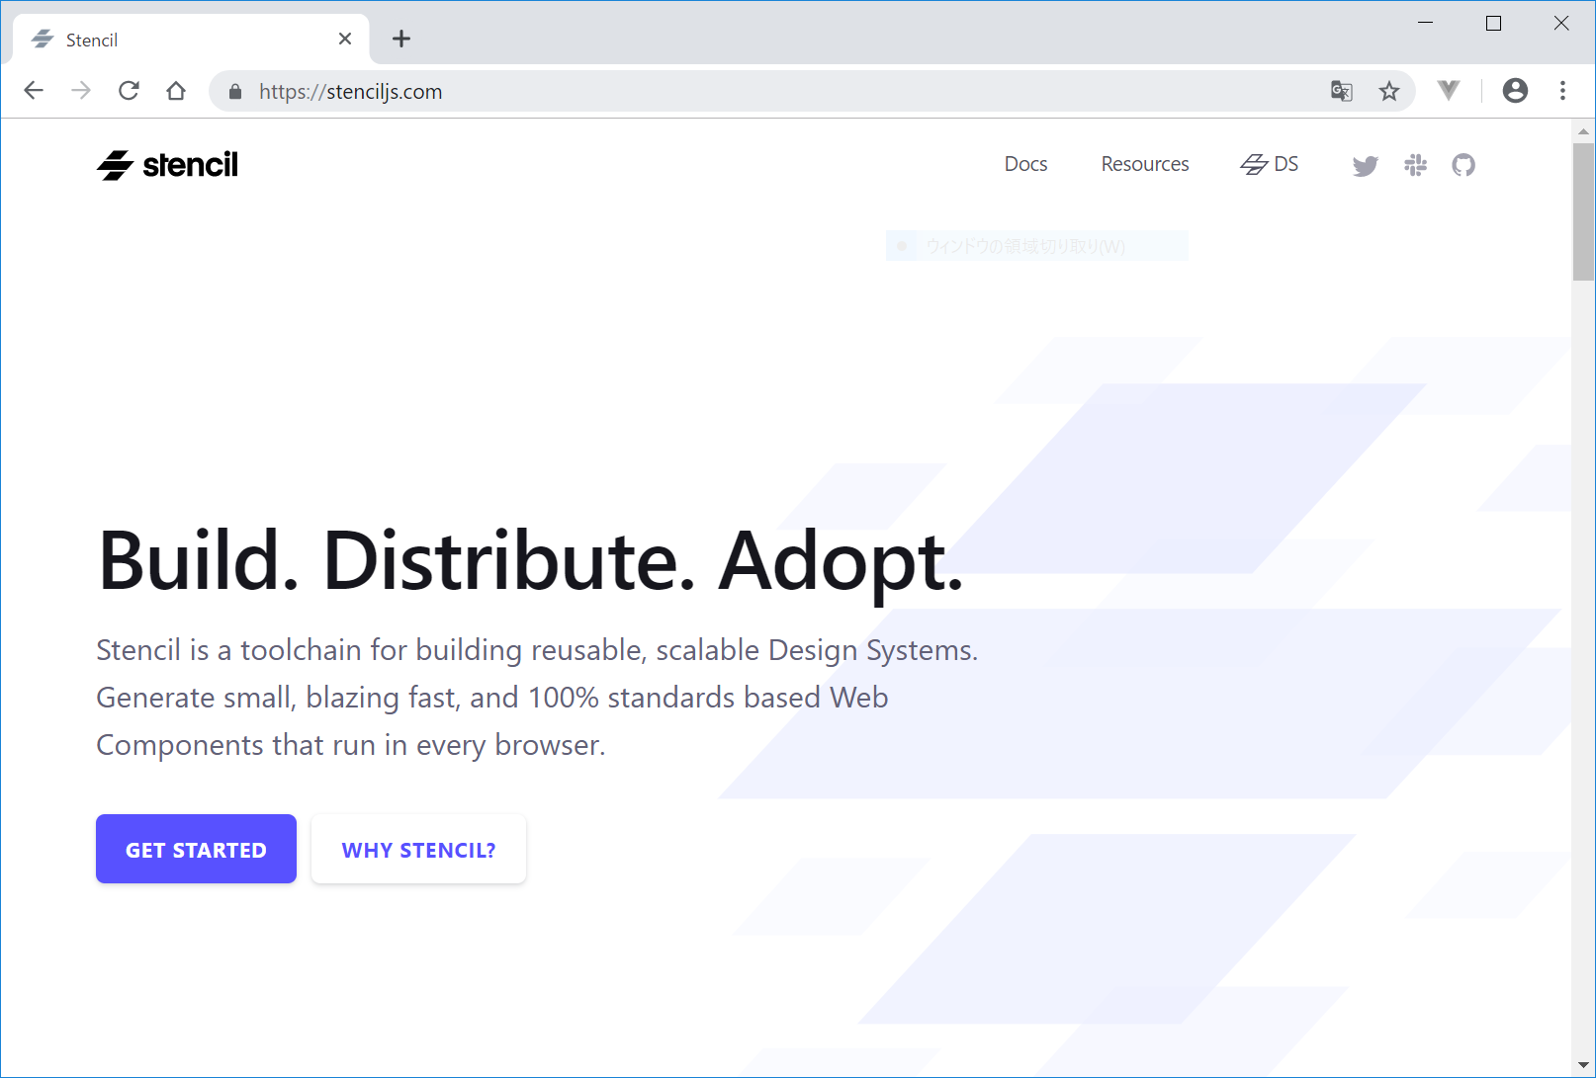Open the Vue devtools extension icon
This screenshot has height=1078, width=1596.
coord(1449,91)
